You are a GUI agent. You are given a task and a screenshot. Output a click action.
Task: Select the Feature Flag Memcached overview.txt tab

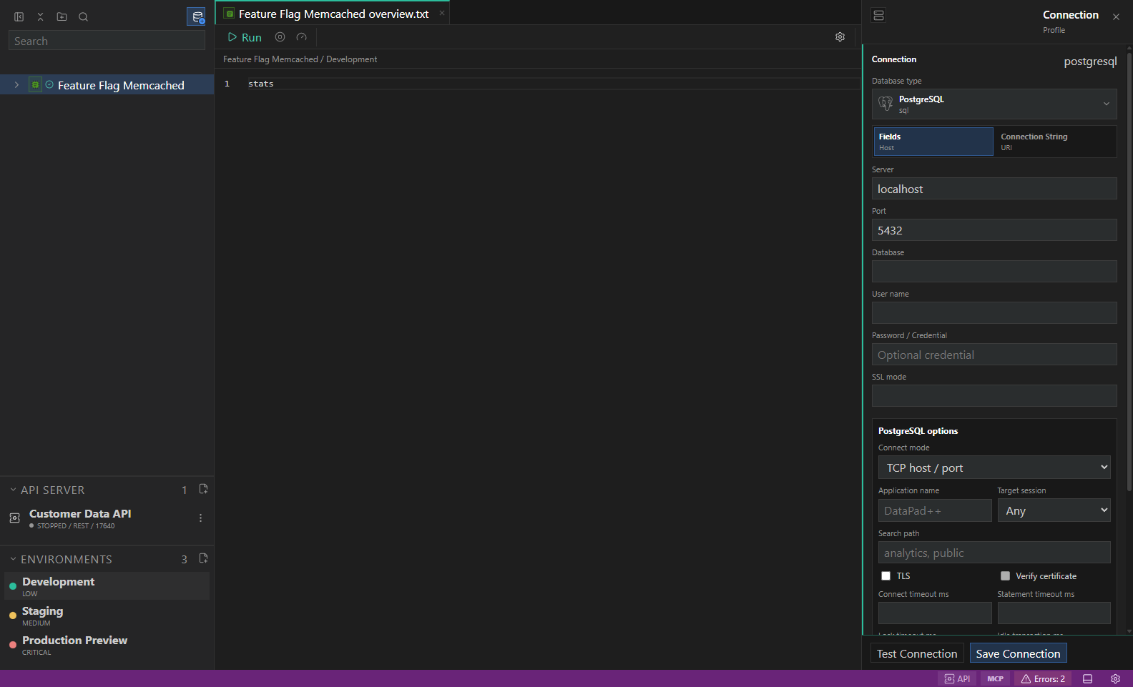pos(333,14)
